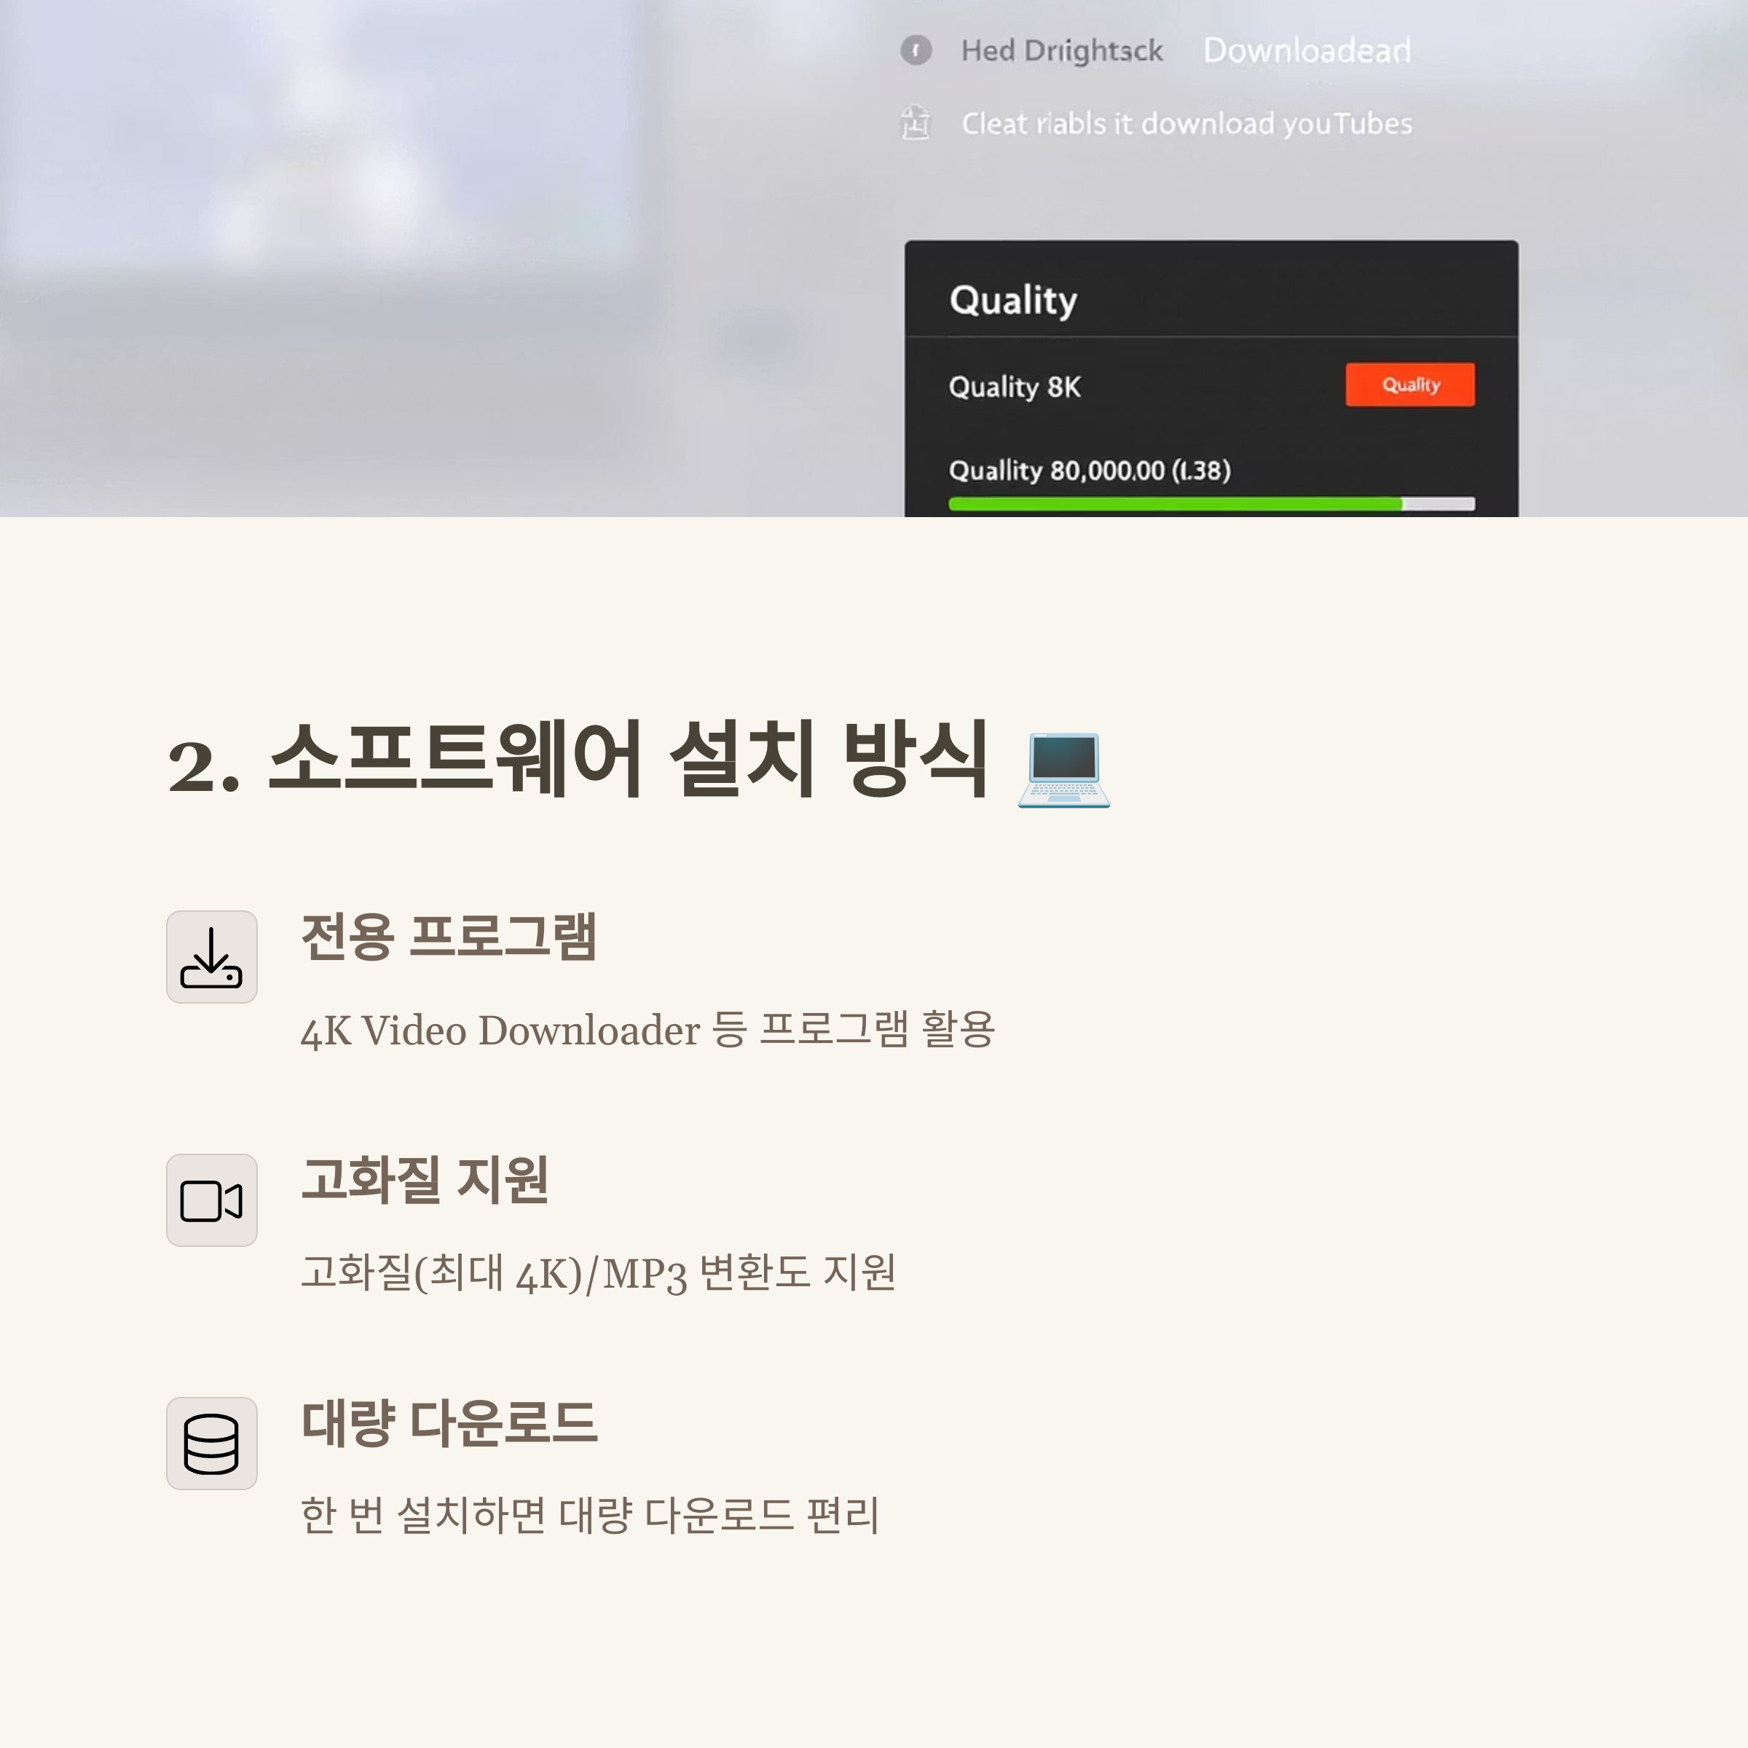Click the database stack icon beside 대량 다운로드
This screenshot has width=1748, height=1748.
click(x=212, y=1444)
